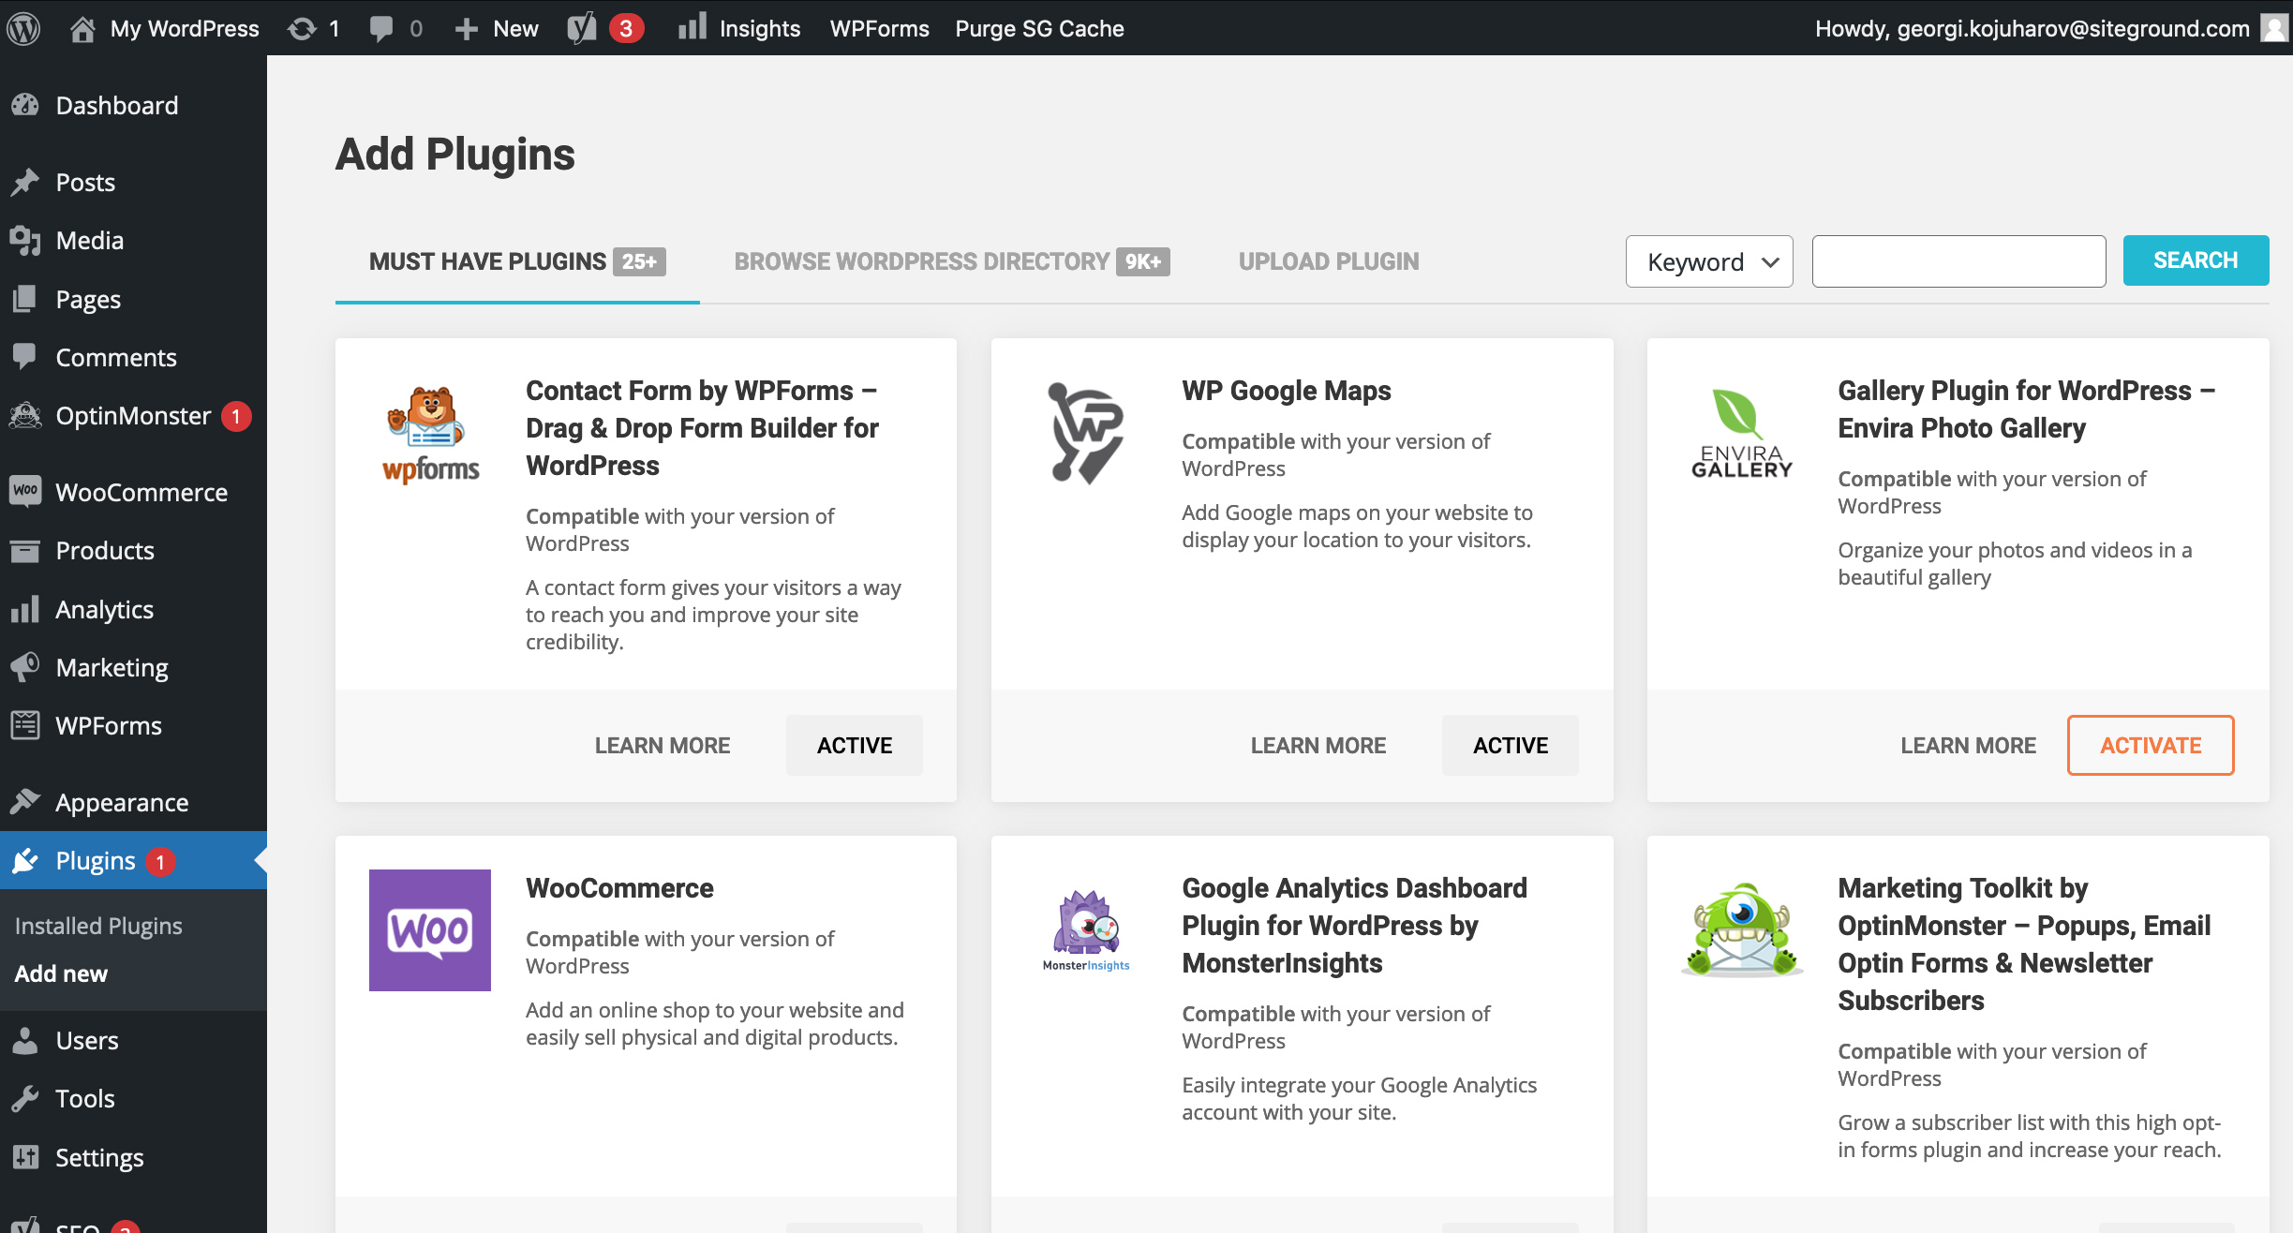
Task: Open the updates icon in admin bar
Action: pos(302,28)
